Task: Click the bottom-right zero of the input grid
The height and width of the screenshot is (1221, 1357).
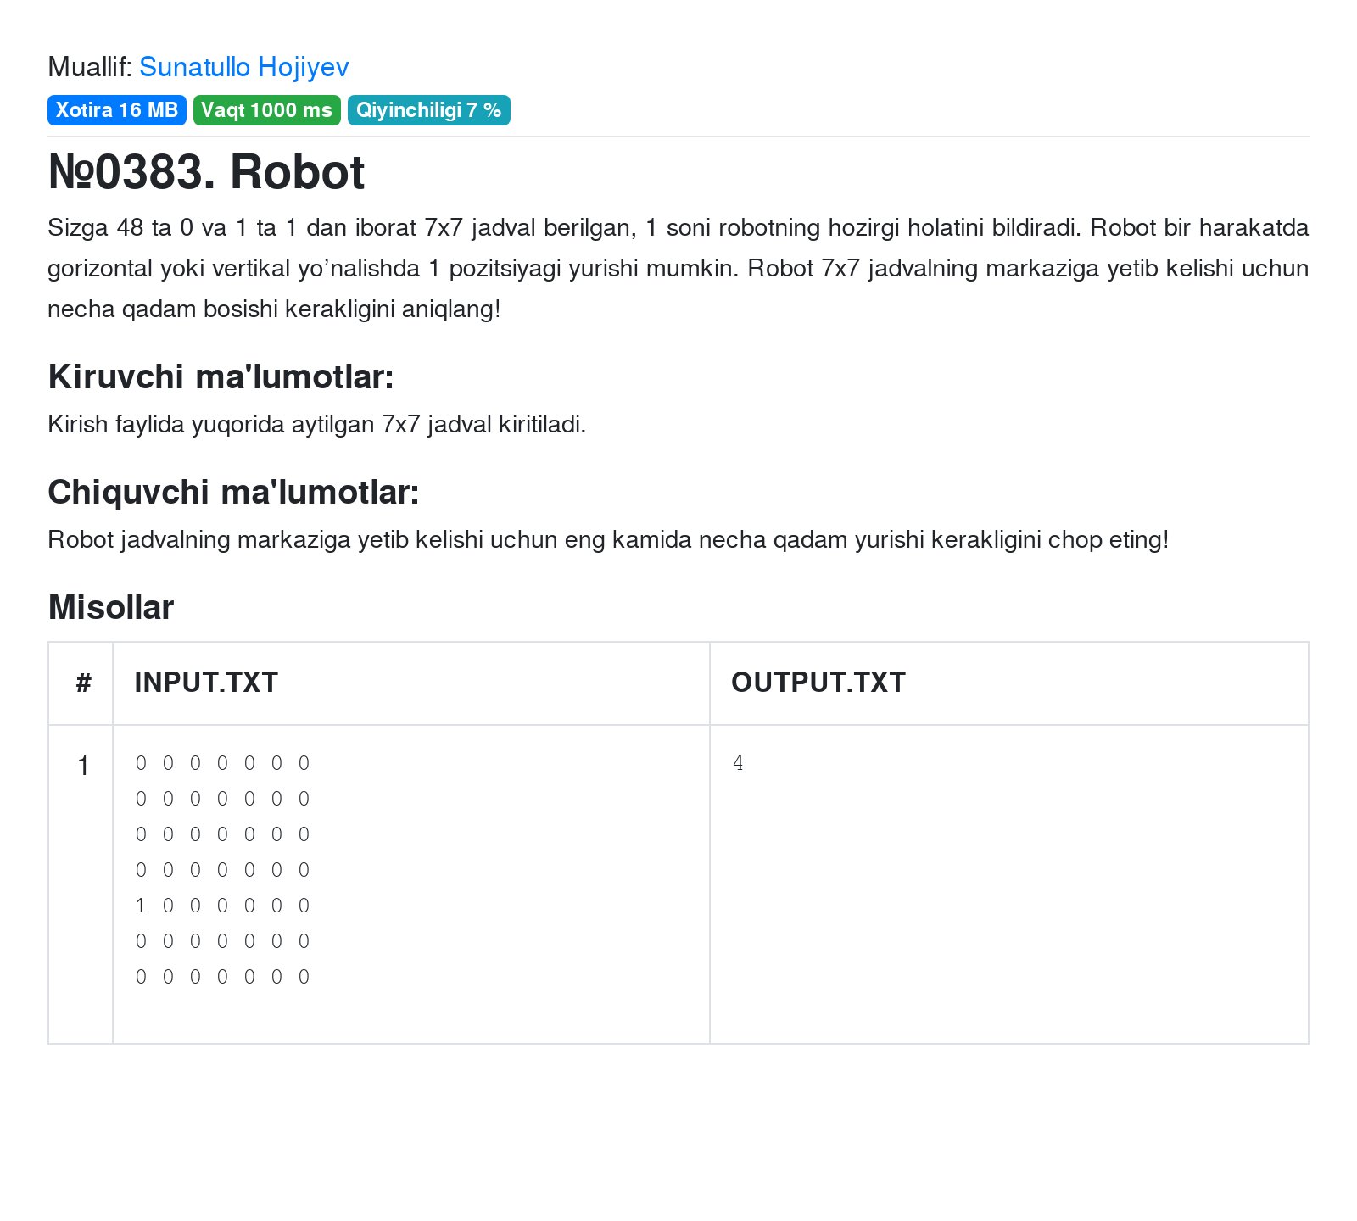Action: tap(304, 977)
